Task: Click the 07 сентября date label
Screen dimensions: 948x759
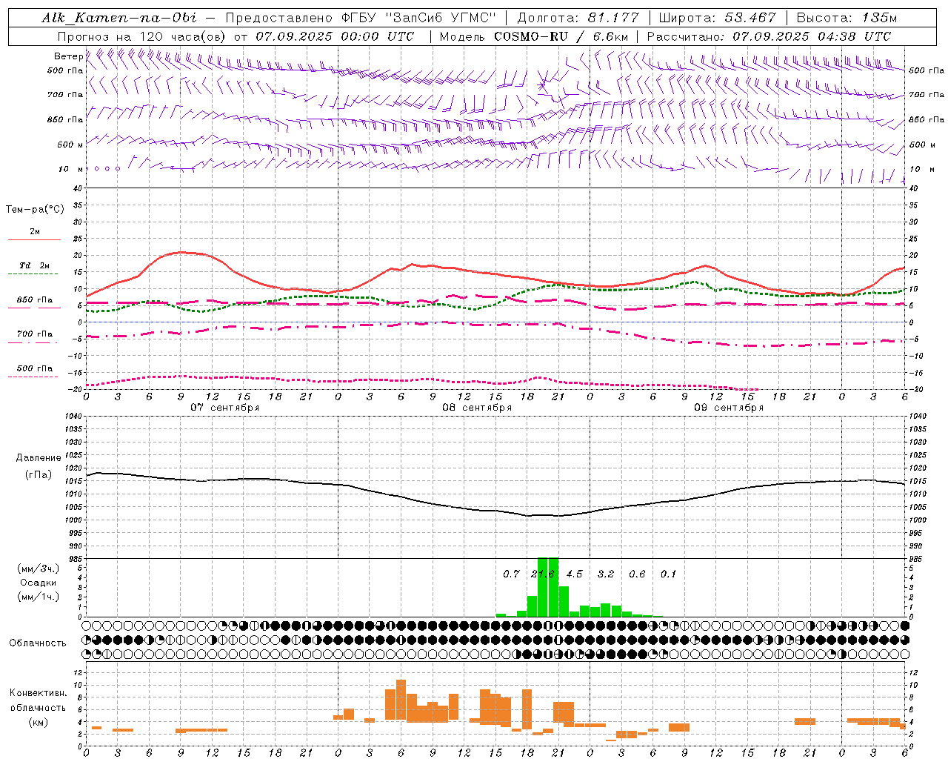Action: (224, 408)
